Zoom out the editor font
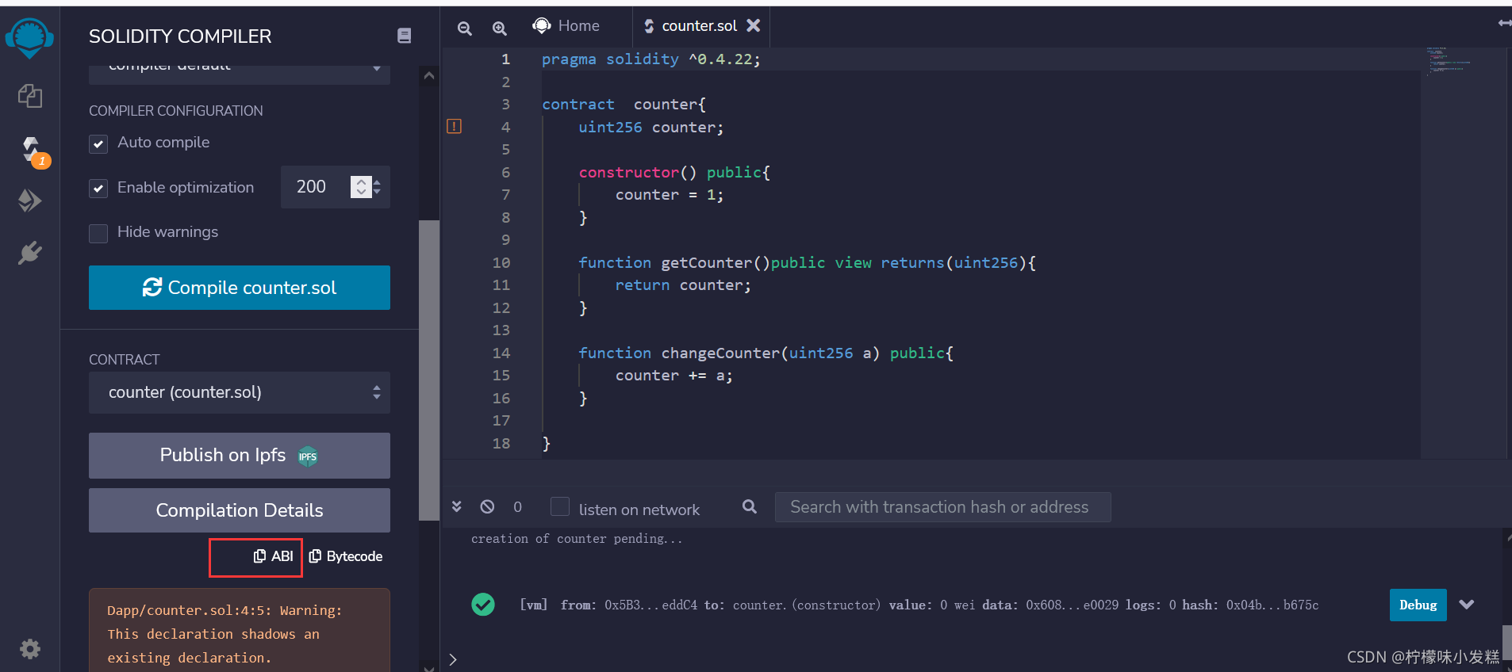1512x672 pixels. click(x=465, y=29)
